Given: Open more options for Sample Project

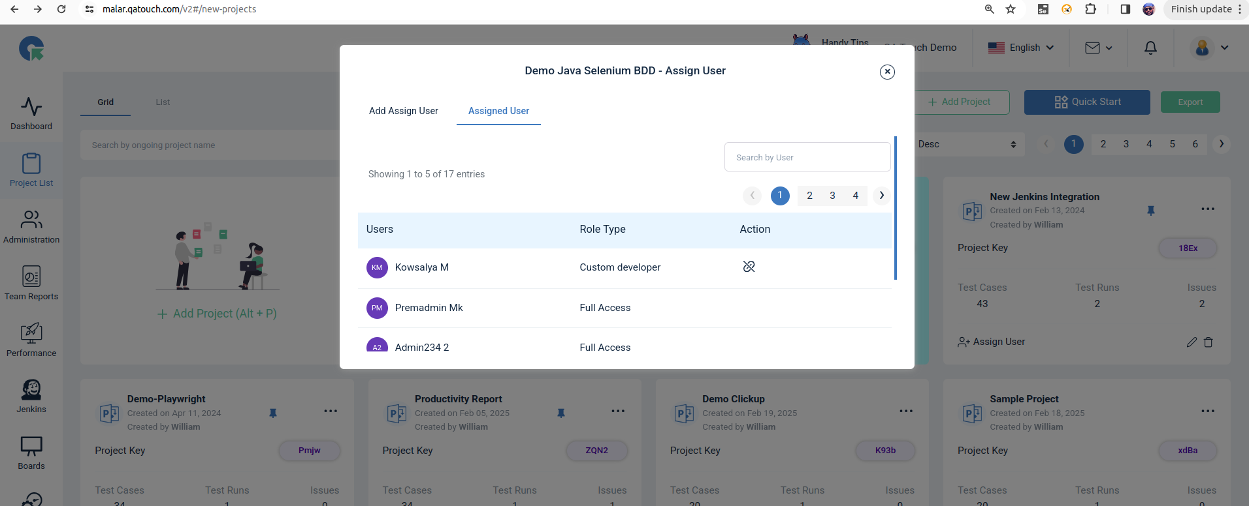Looking at the screenshot, I should click(x=1208, y=411).
